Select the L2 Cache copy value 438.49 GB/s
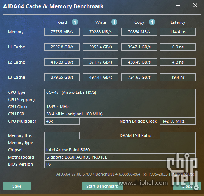The width and height of the screenshot is (204, 196). 139,62
